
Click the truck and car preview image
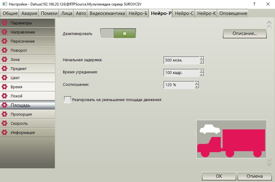231,139
